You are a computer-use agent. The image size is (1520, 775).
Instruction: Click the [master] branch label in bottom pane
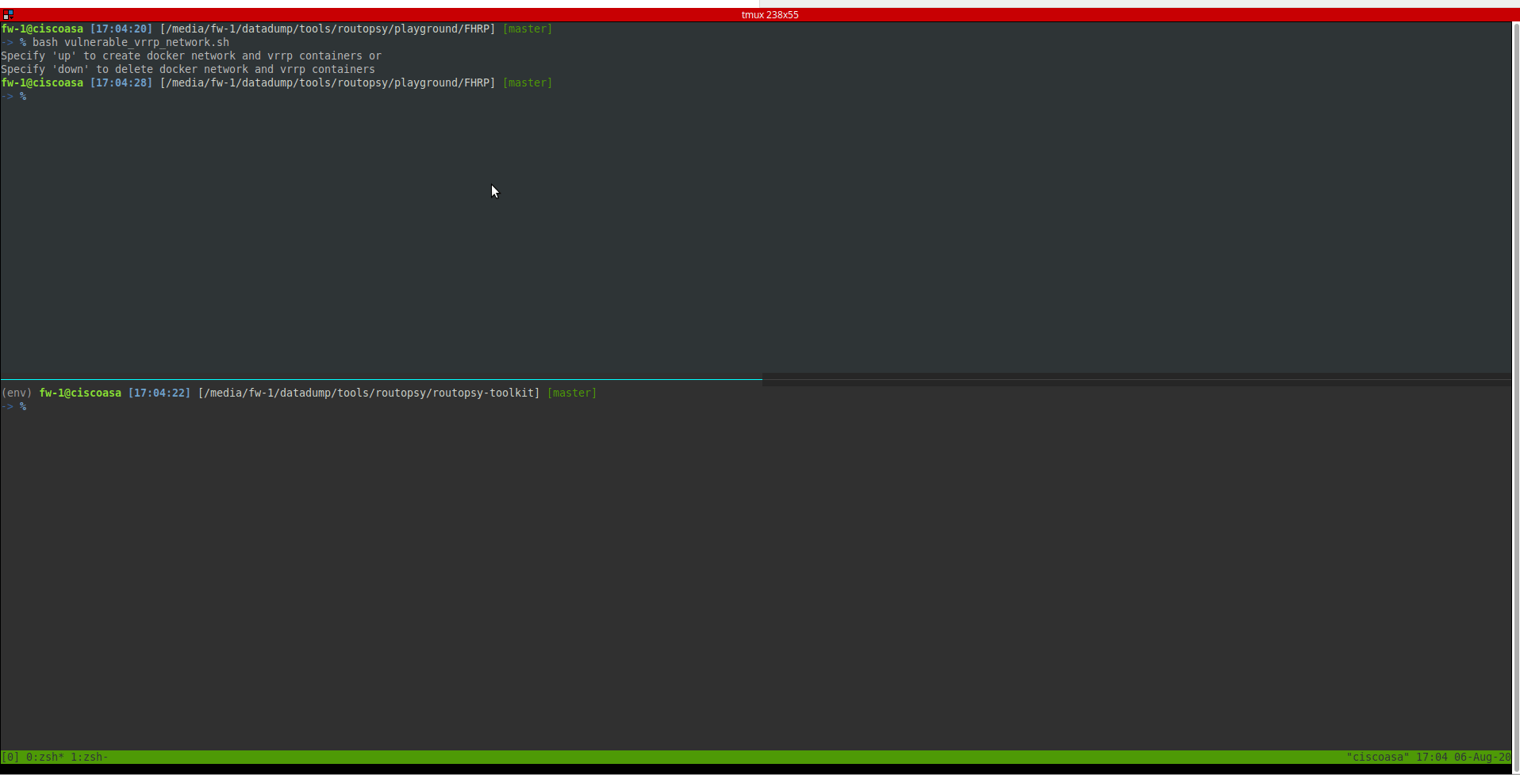[571, 393]
